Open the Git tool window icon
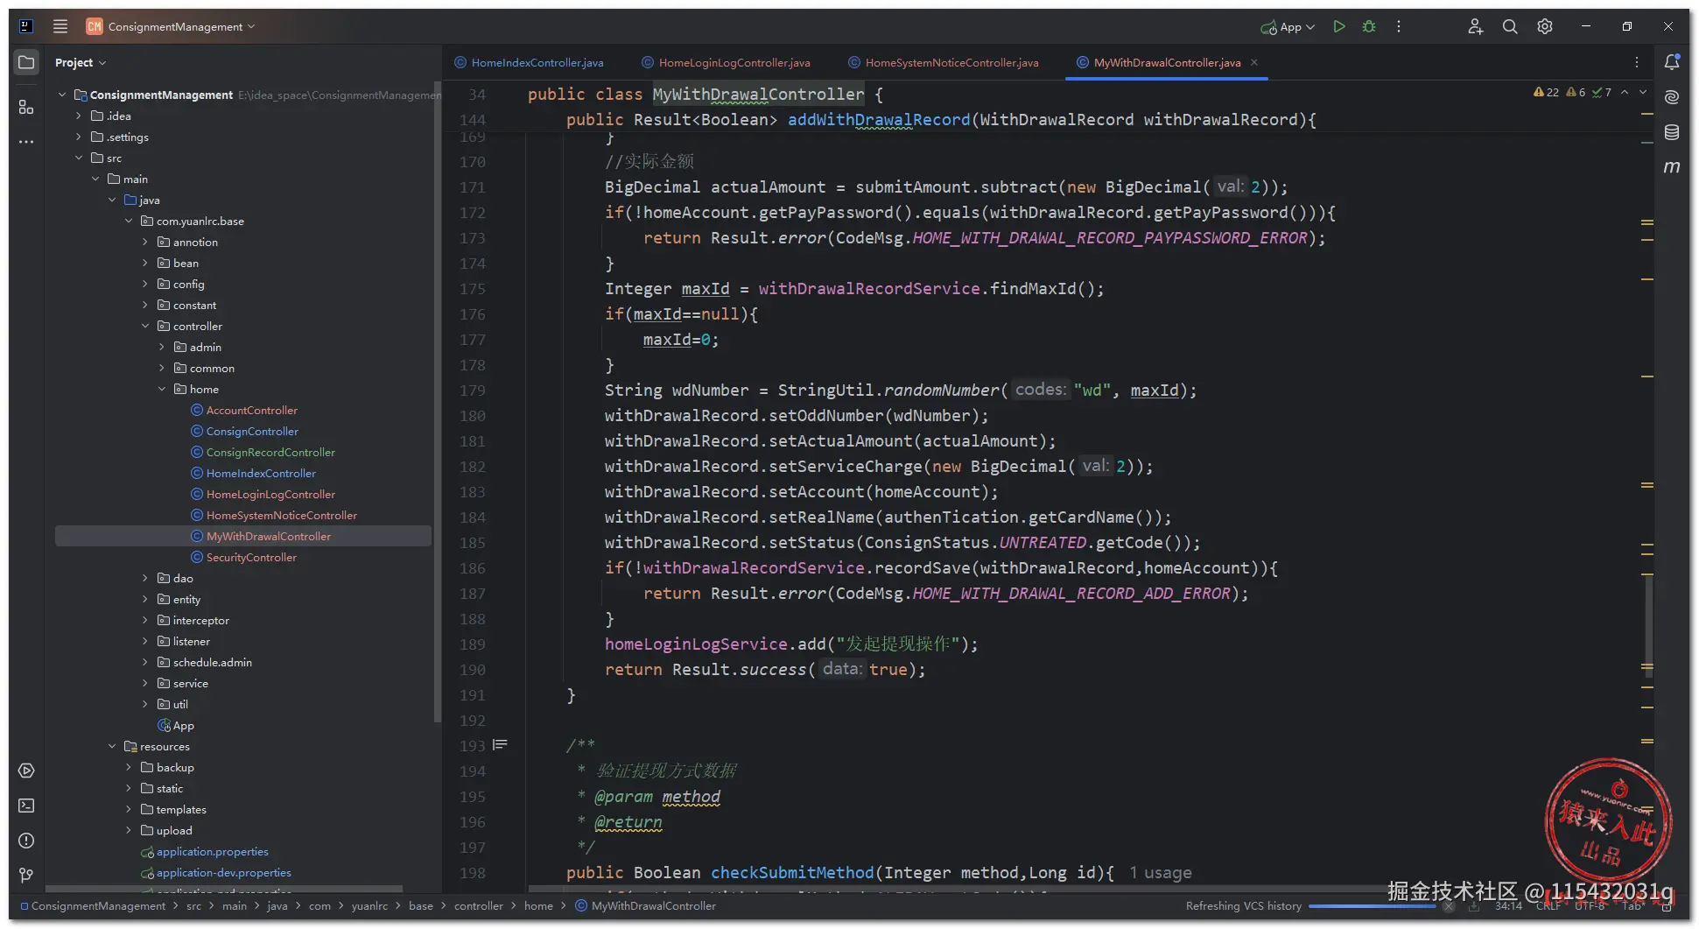The height and width of the screenshot is (929, 1699). 26,875
